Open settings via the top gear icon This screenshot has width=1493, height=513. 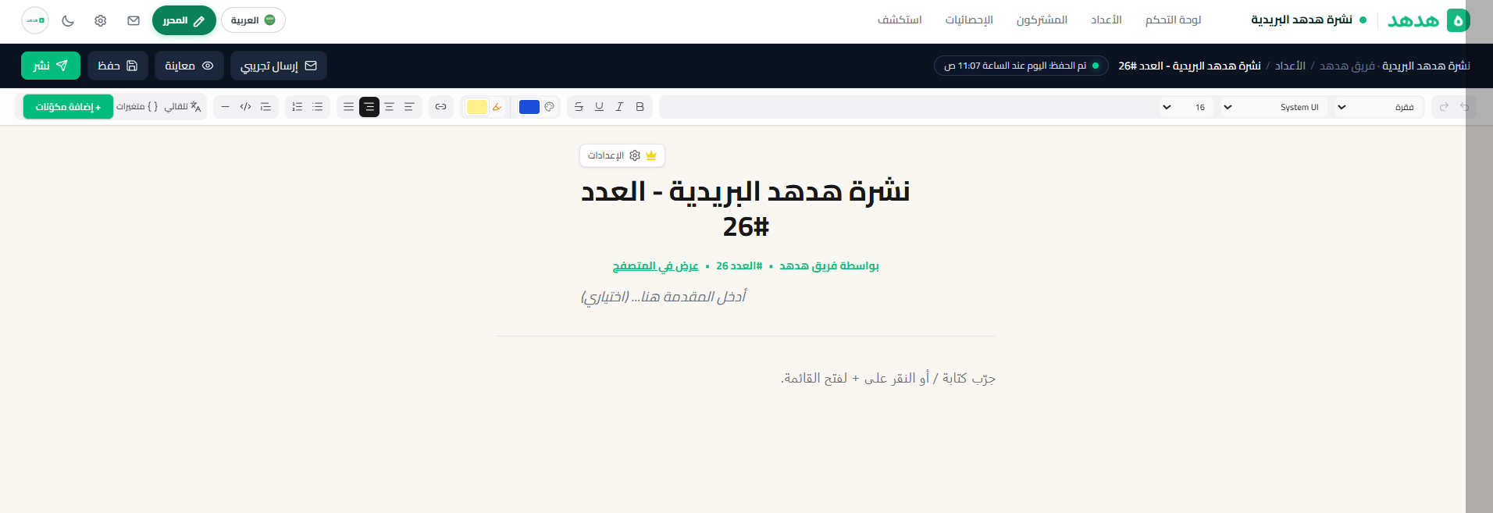pos(101,20)
